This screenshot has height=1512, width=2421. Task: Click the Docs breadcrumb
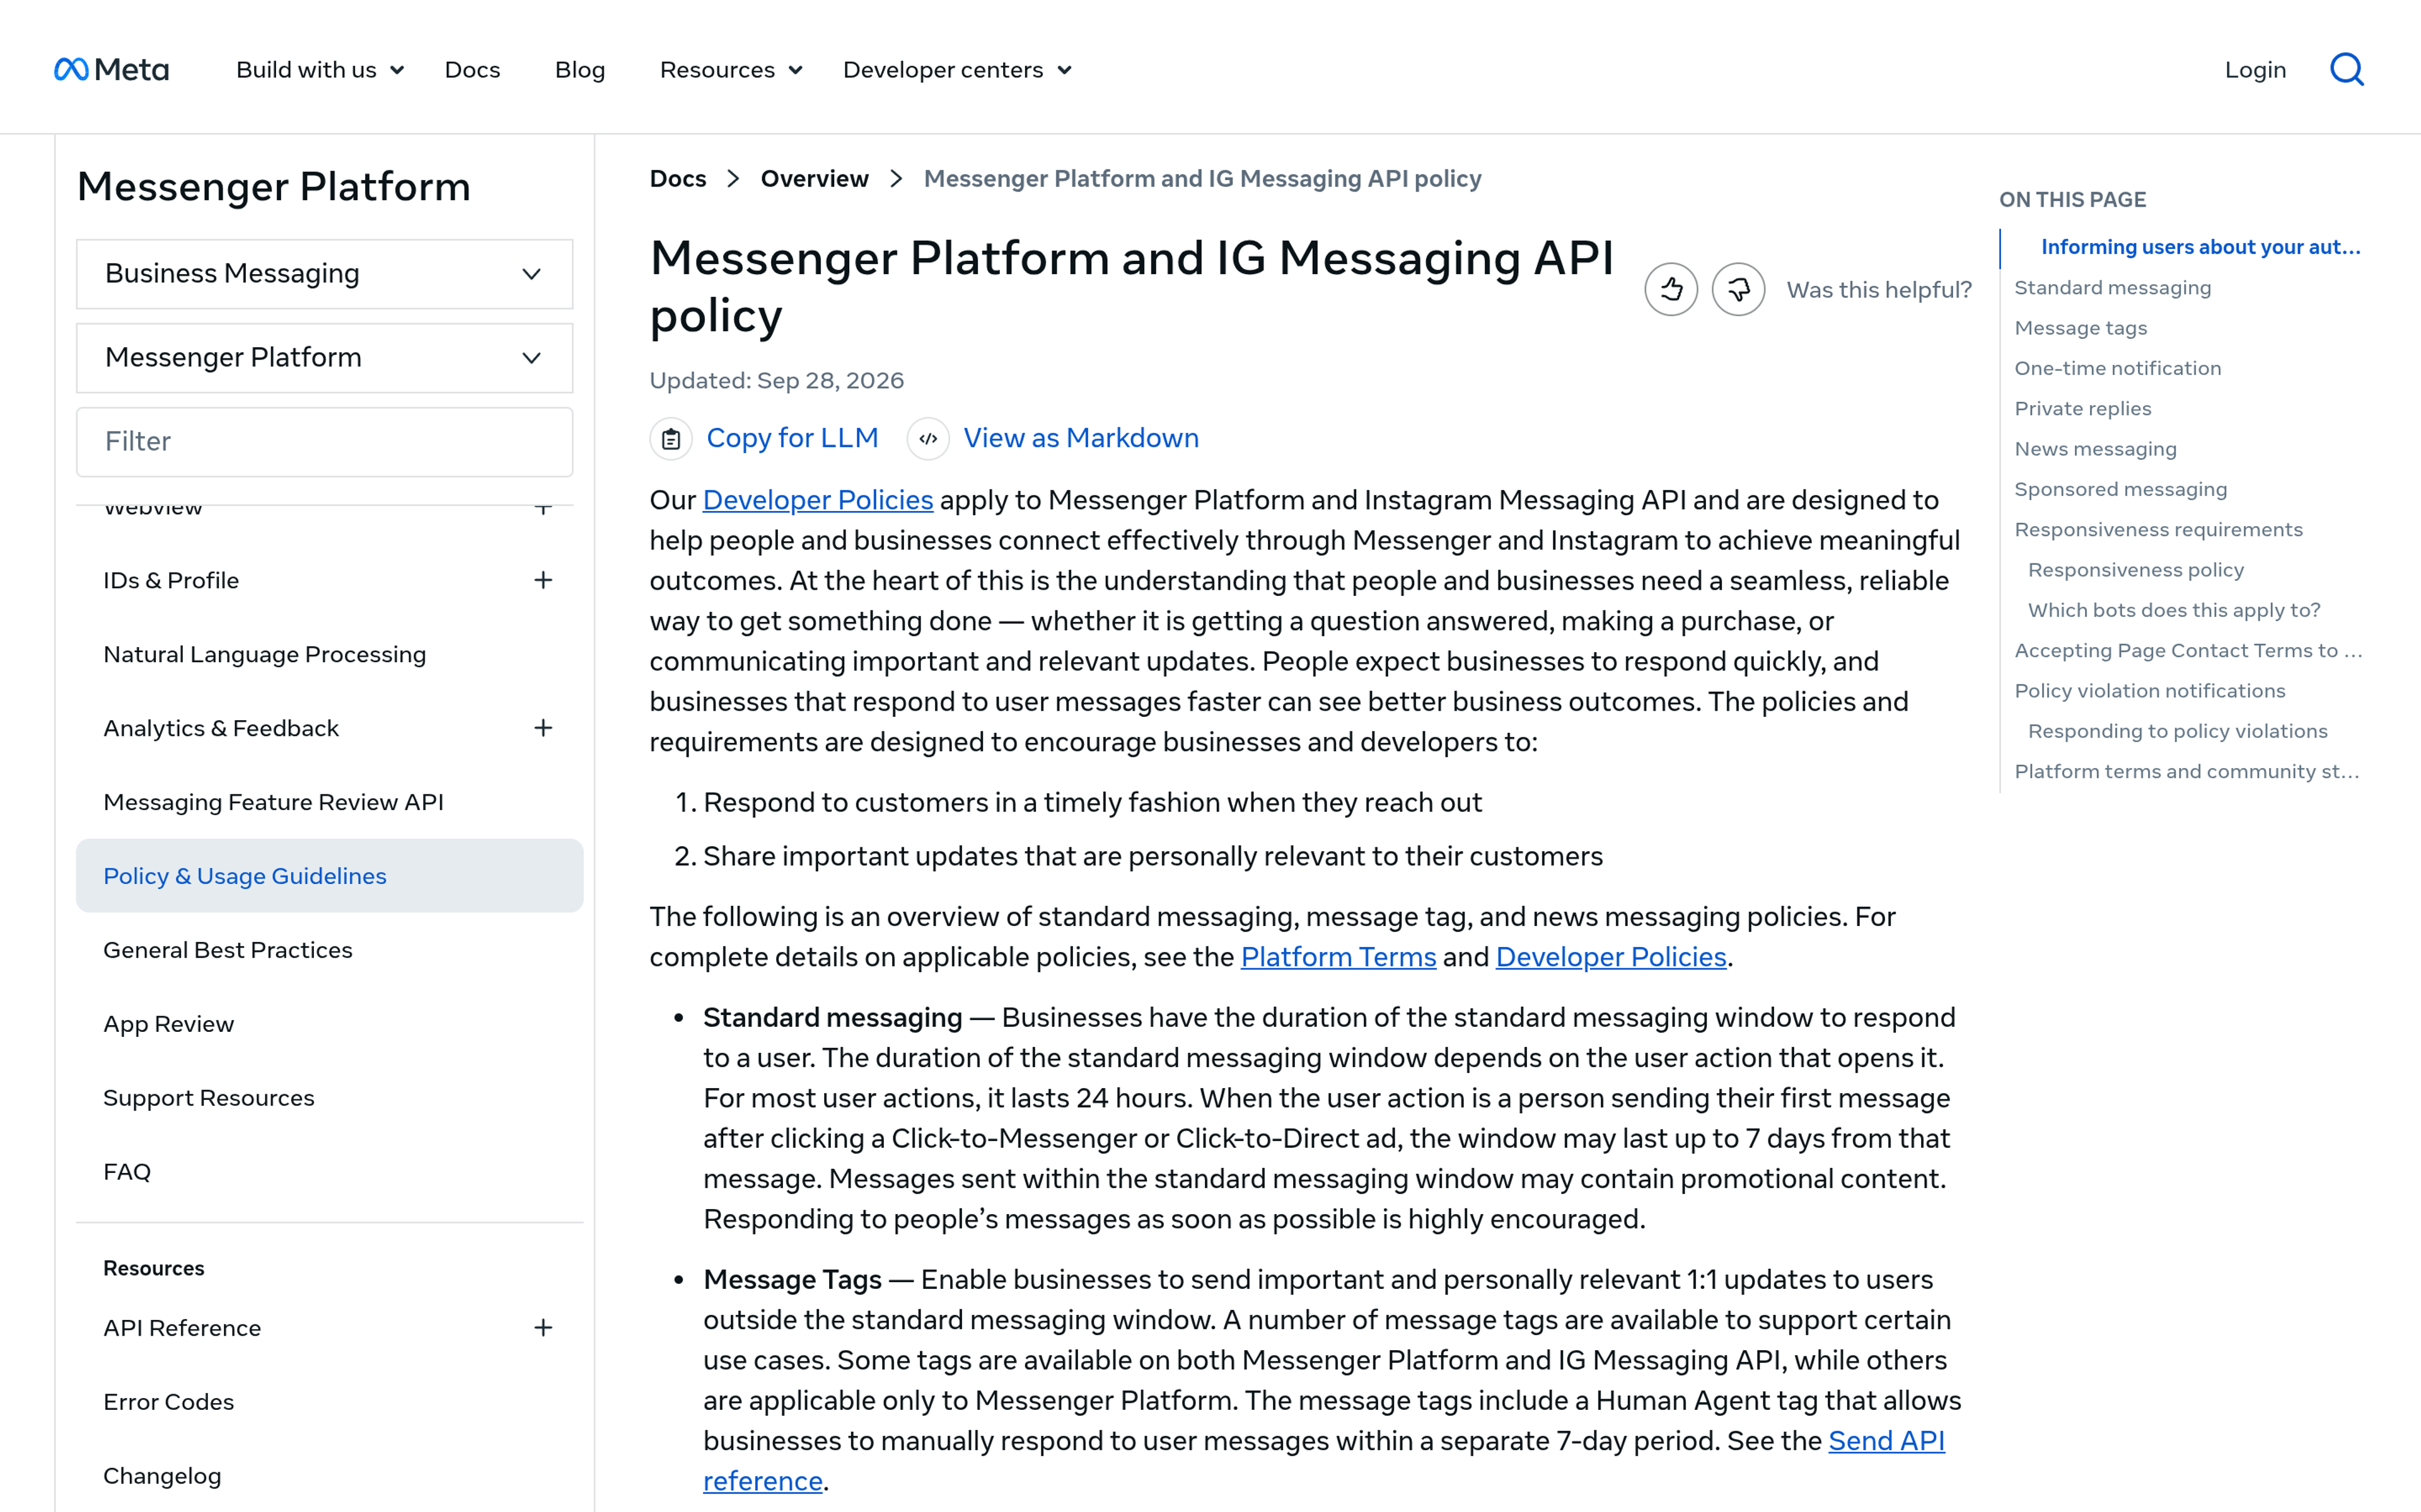(678, 179)
